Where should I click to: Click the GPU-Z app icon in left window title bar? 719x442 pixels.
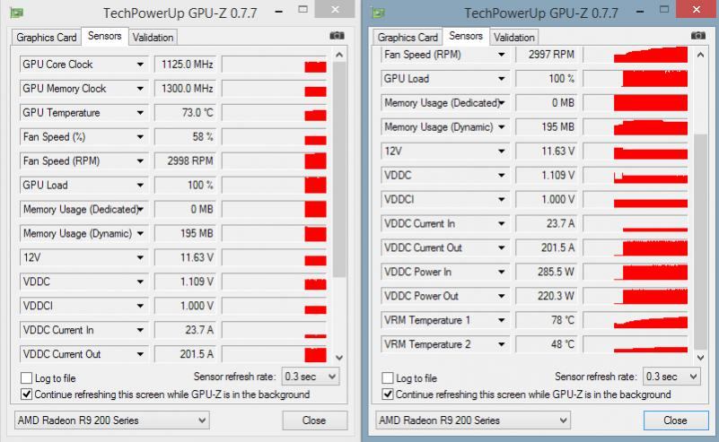coord(17,13)
